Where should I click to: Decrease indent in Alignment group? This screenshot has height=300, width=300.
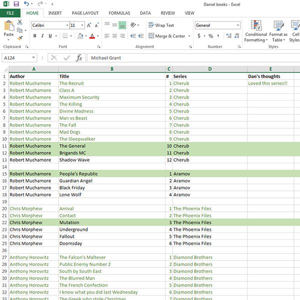point(133,36)
